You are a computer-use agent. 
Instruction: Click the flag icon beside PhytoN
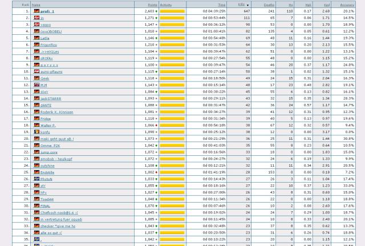click(37, 179)
